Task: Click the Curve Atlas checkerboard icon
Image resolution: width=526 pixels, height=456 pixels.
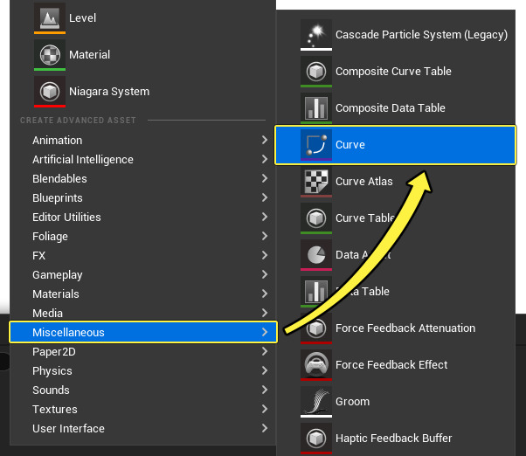Action: pyautogui.click(x=316, y=182)
